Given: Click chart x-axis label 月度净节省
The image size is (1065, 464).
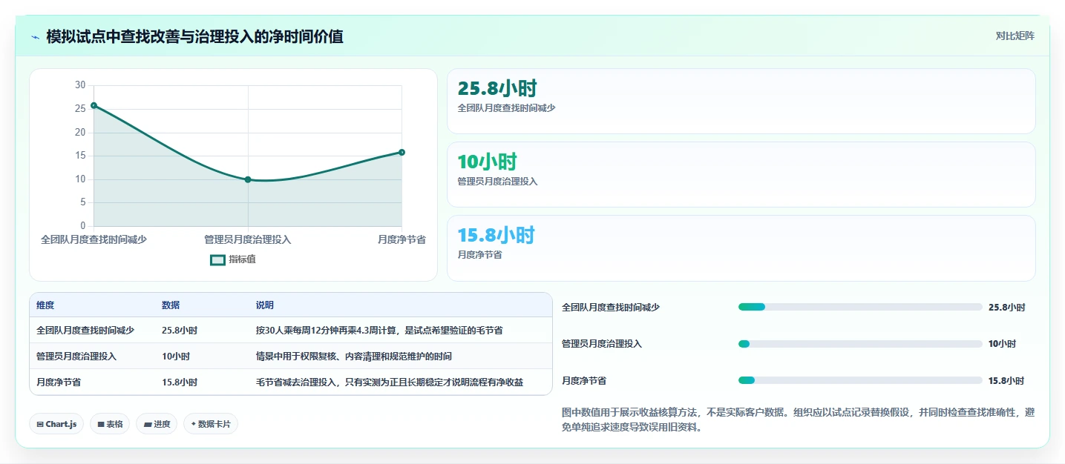Looking at the screenshot, I should pos(402,239).
